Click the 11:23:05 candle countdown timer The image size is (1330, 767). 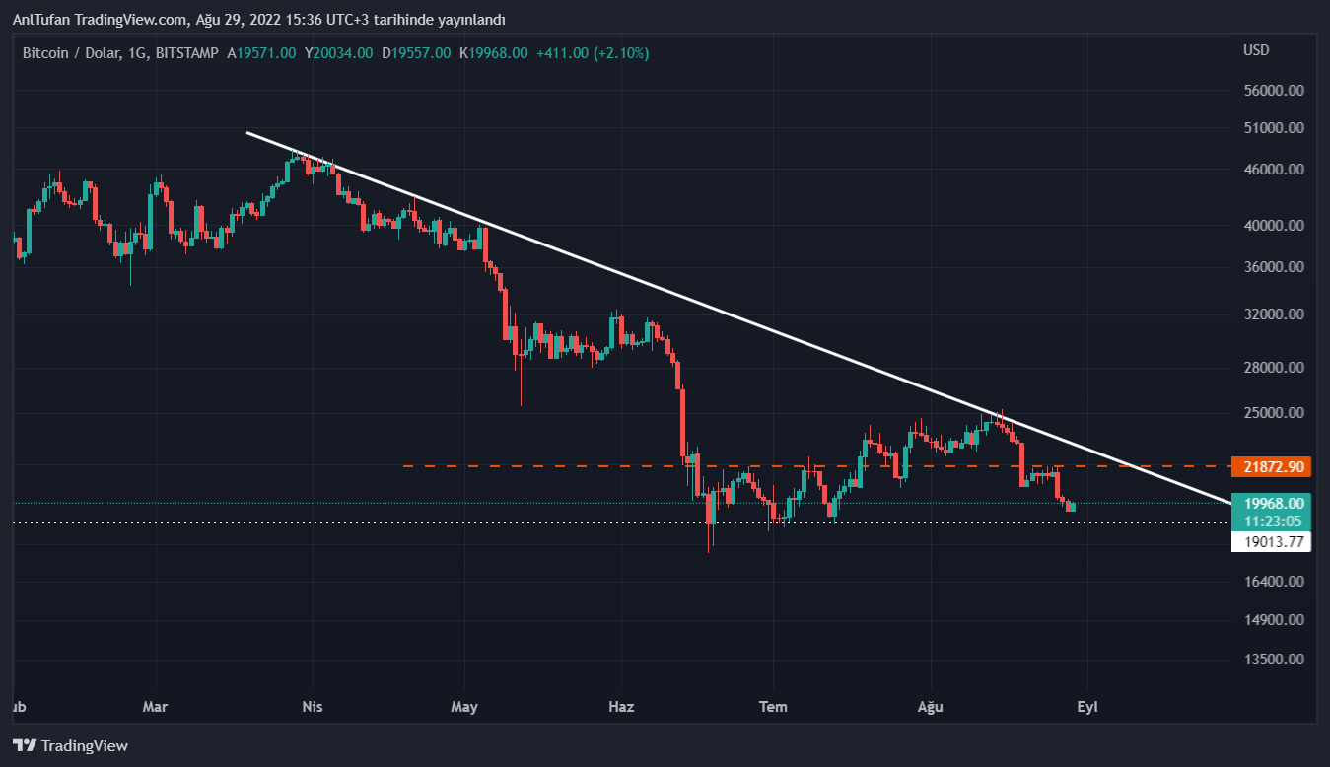[1271, 521]
